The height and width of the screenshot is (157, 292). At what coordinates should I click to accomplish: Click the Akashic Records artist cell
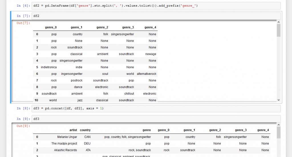click(66, 150)
